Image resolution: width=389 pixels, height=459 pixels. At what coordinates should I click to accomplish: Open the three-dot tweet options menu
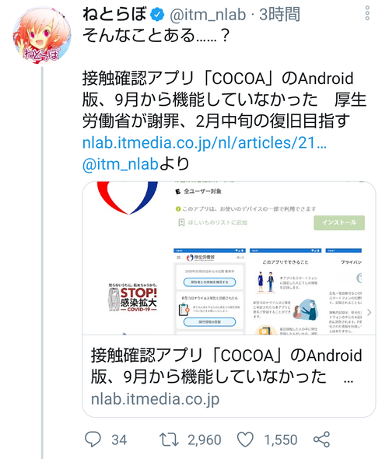(x=367, y=13)
